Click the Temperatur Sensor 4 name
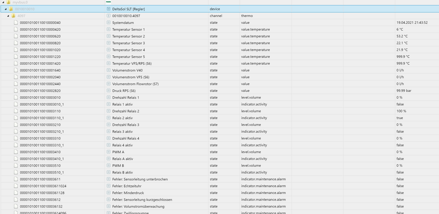The height and width of the screenshot is (214, 439). [x=128, y=50]
